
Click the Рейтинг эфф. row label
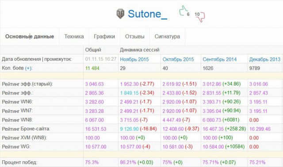click(x=18, y=93)
